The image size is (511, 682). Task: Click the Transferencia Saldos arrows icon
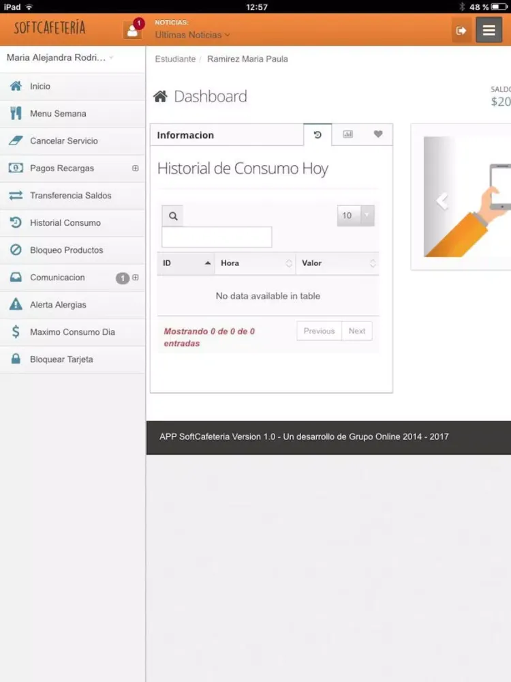click(16, 196)
